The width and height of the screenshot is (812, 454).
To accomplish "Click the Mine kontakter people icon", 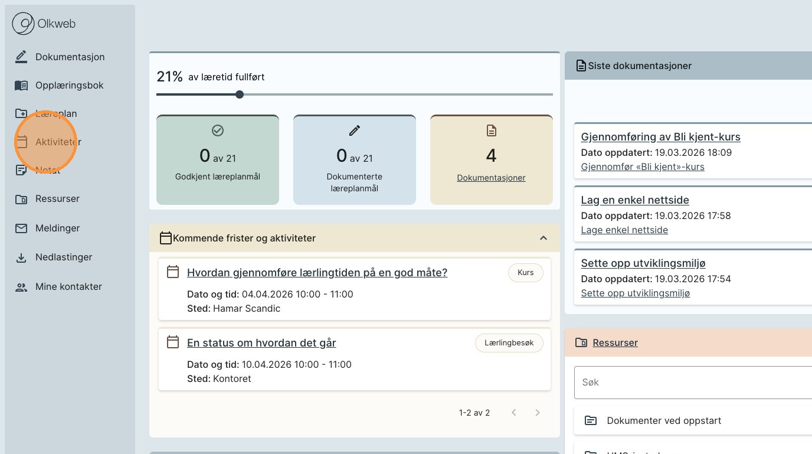I will click(x=21, y=287).
